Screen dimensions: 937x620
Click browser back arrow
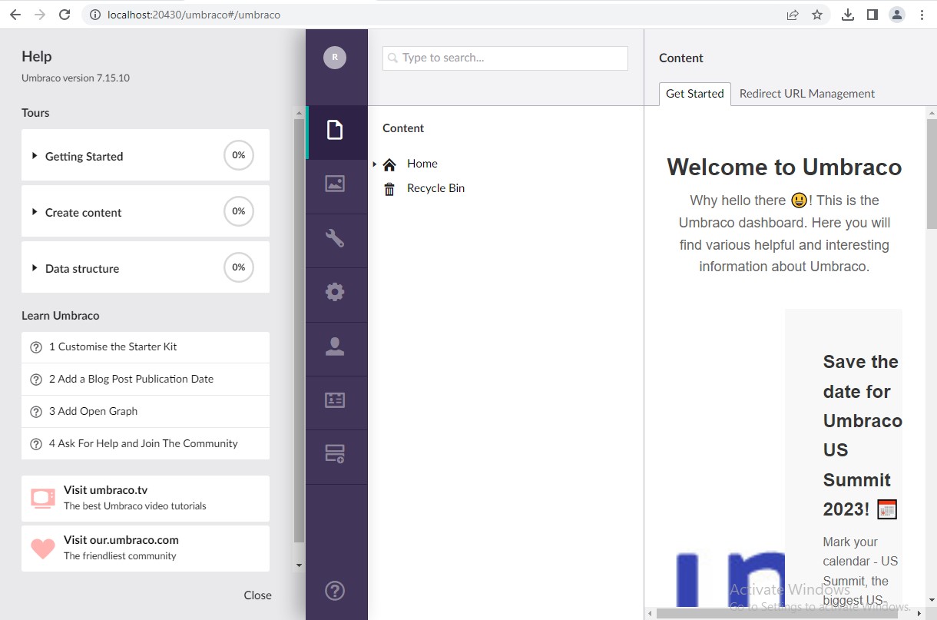coord(15,15)
